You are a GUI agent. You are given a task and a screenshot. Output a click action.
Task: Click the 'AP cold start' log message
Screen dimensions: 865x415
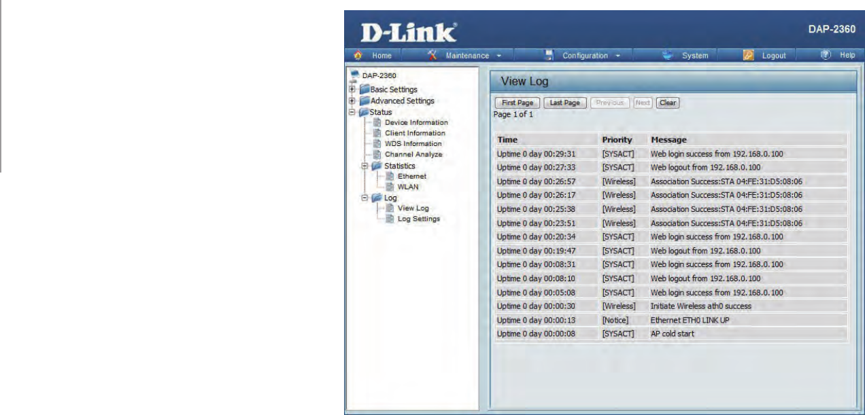point(673,334)
